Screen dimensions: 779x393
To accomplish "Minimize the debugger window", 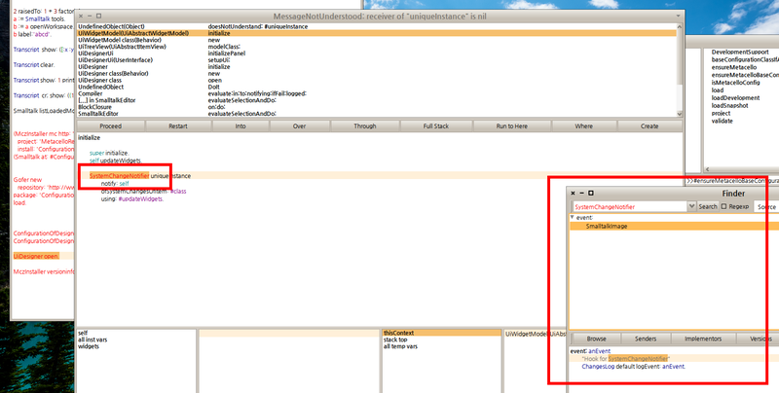I will pyautogui.click(x=91, y=18).
